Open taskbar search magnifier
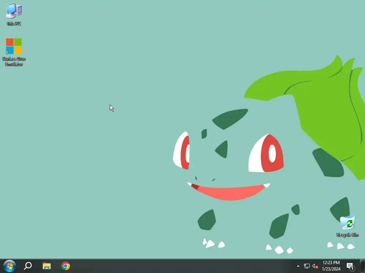Image resolution: width=365 pixels, height=273 pixels. click(x=28, y=266)
